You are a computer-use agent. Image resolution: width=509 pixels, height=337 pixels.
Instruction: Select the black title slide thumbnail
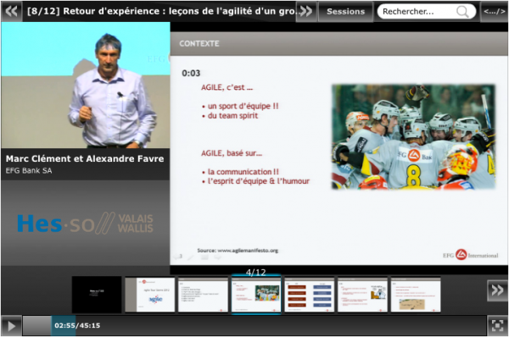(x=97, y=294)
